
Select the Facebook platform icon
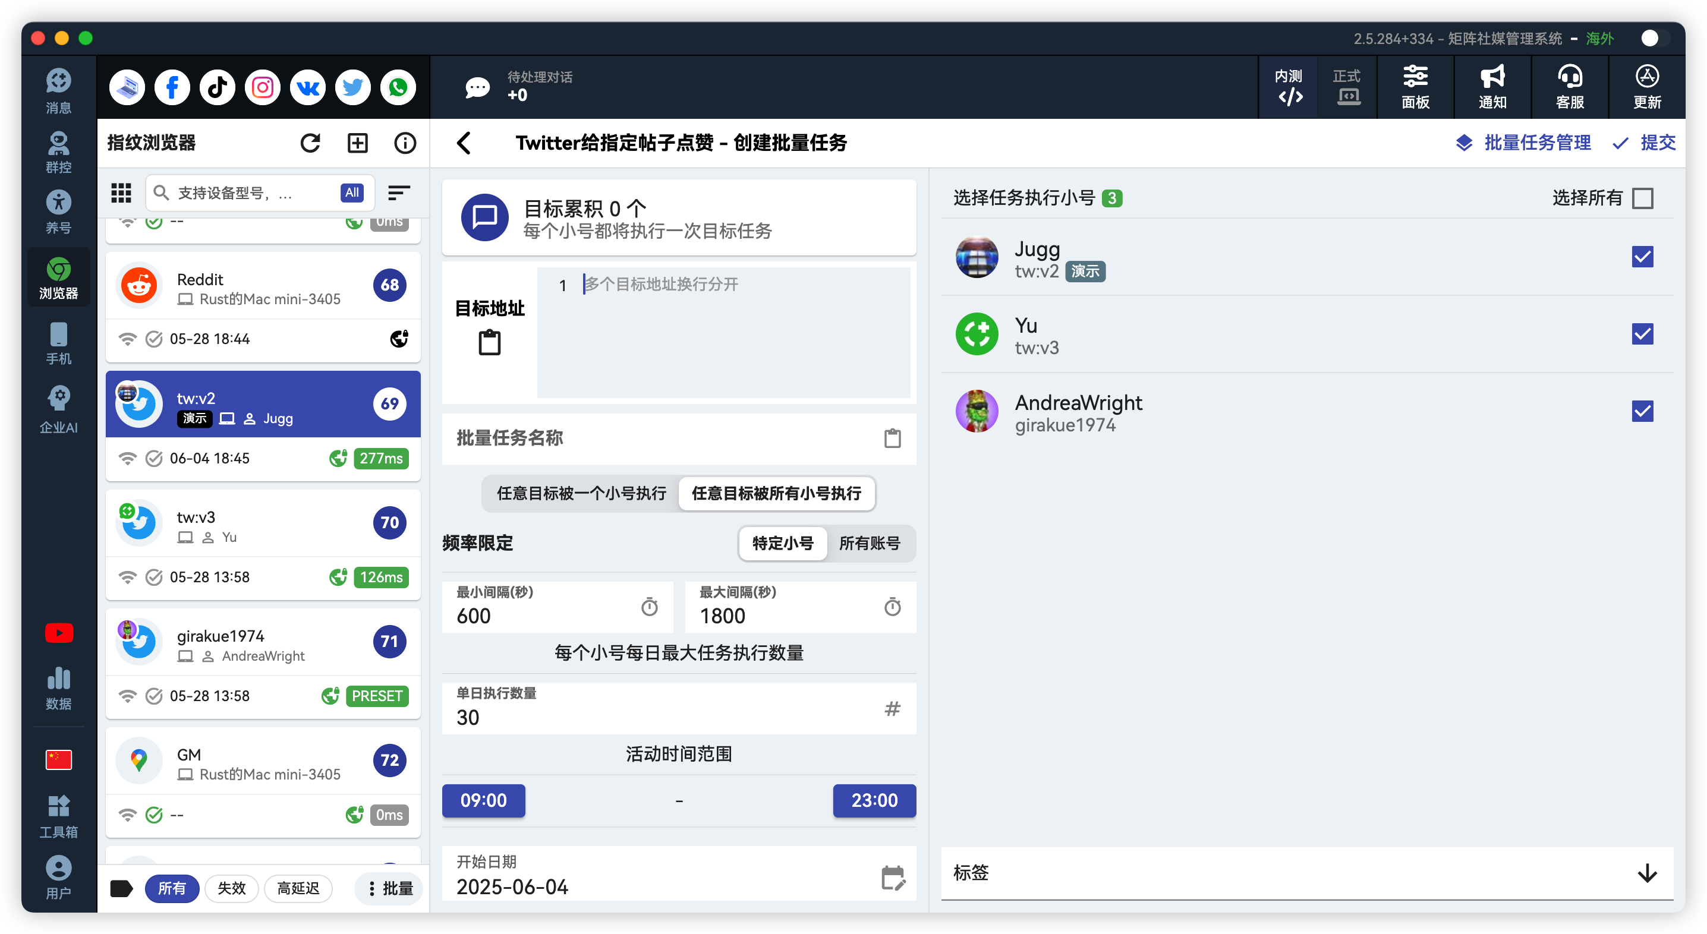click(172, 87)
